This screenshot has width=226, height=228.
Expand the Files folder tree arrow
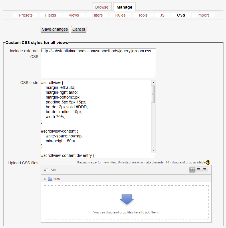pos(45,179)
